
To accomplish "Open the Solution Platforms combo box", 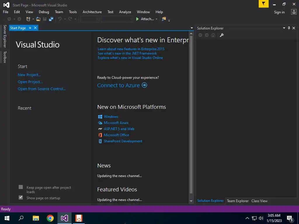I will [117, 19].
